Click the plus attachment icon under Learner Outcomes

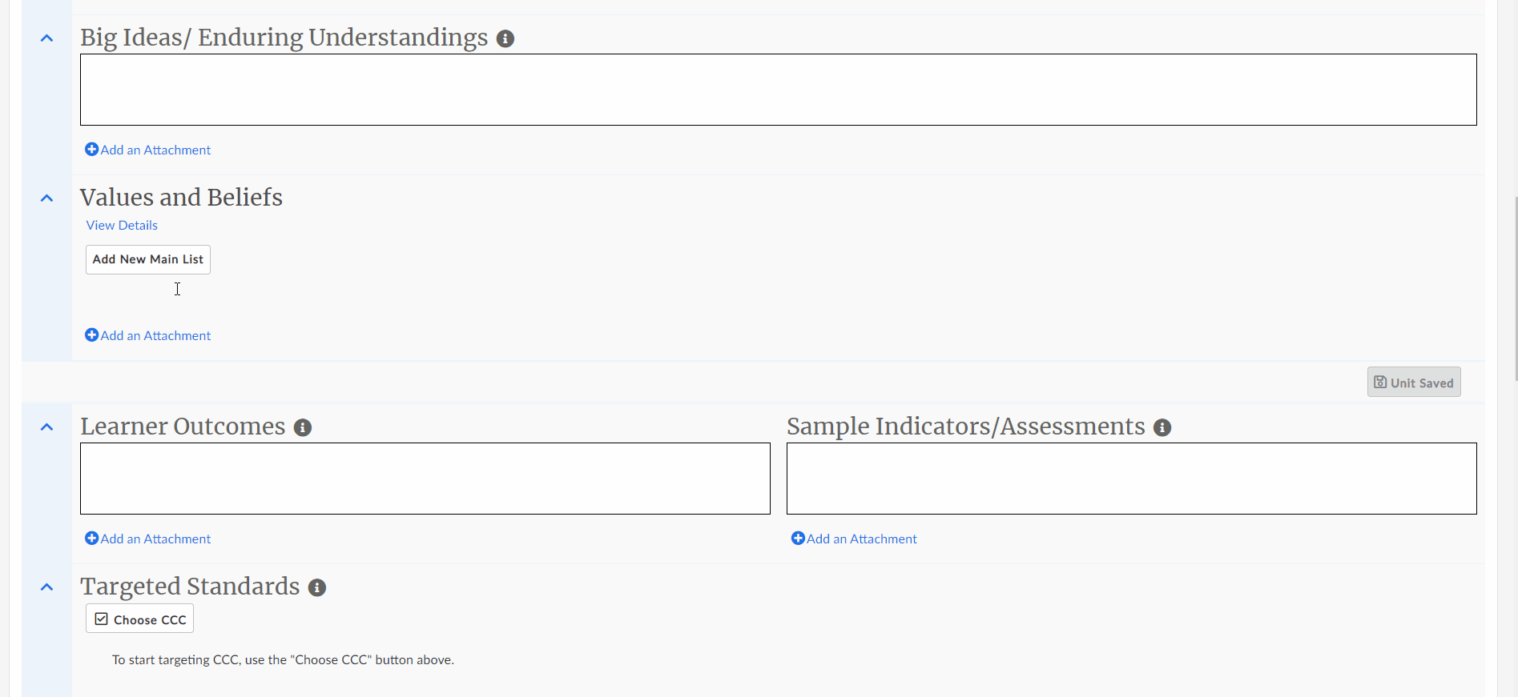coord(91,538)
